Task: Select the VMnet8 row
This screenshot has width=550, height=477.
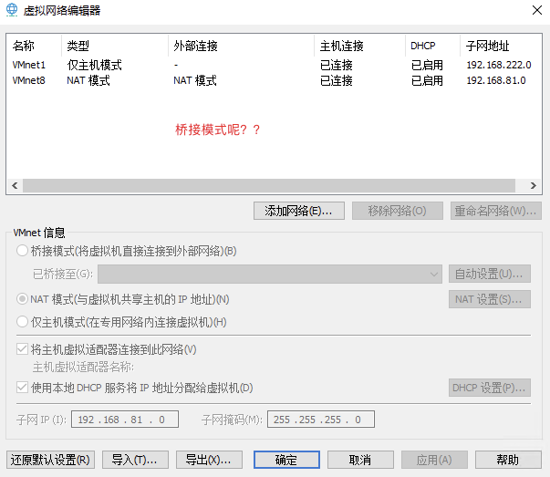Action: [274, 80]
